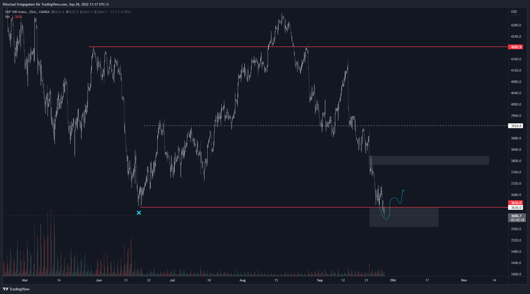Select the upper red horizontal line at 4202.9
Screen dimensions: 530x294
coord(199,46)
